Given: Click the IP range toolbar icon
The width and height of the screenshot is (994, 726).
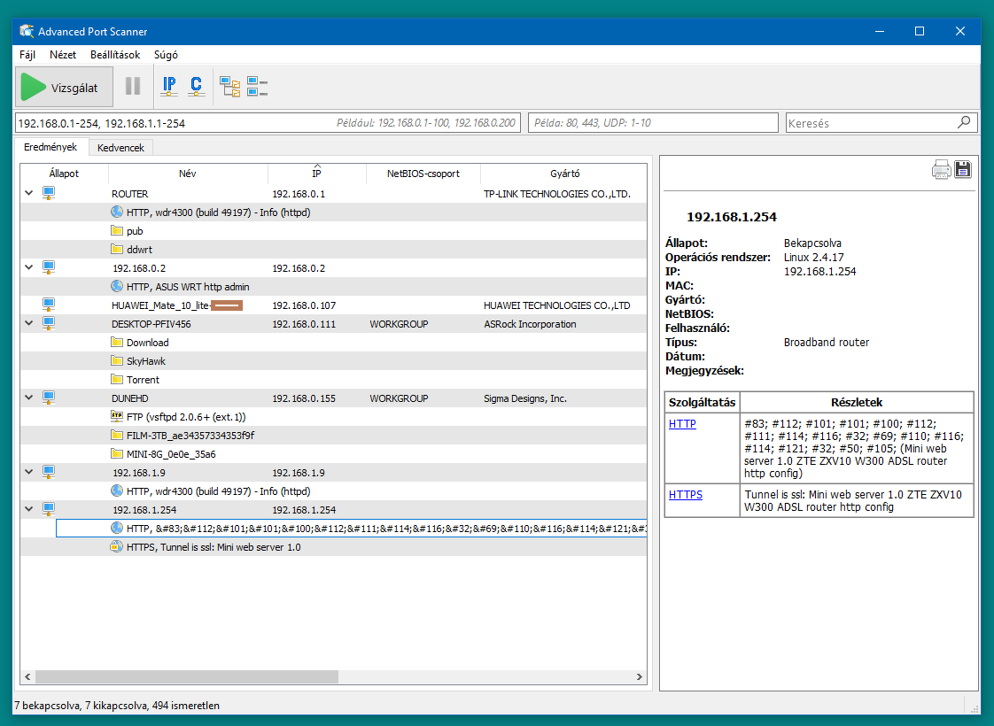Looking at the screenshot, I should pyautogui.click(x=169, y=86).
